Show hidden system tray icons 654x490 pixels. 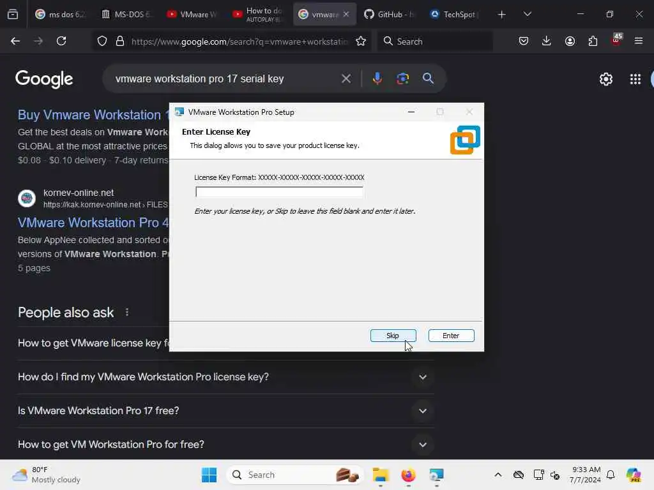click(498, 475)
